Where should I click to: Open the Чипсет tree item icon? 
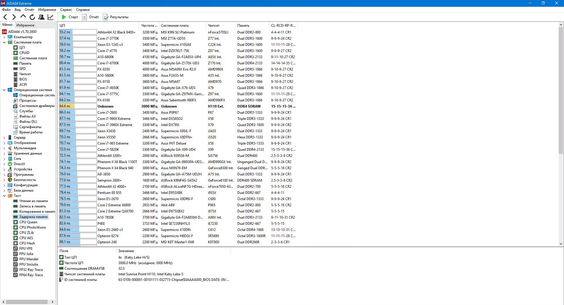click(x=16, y=74)
